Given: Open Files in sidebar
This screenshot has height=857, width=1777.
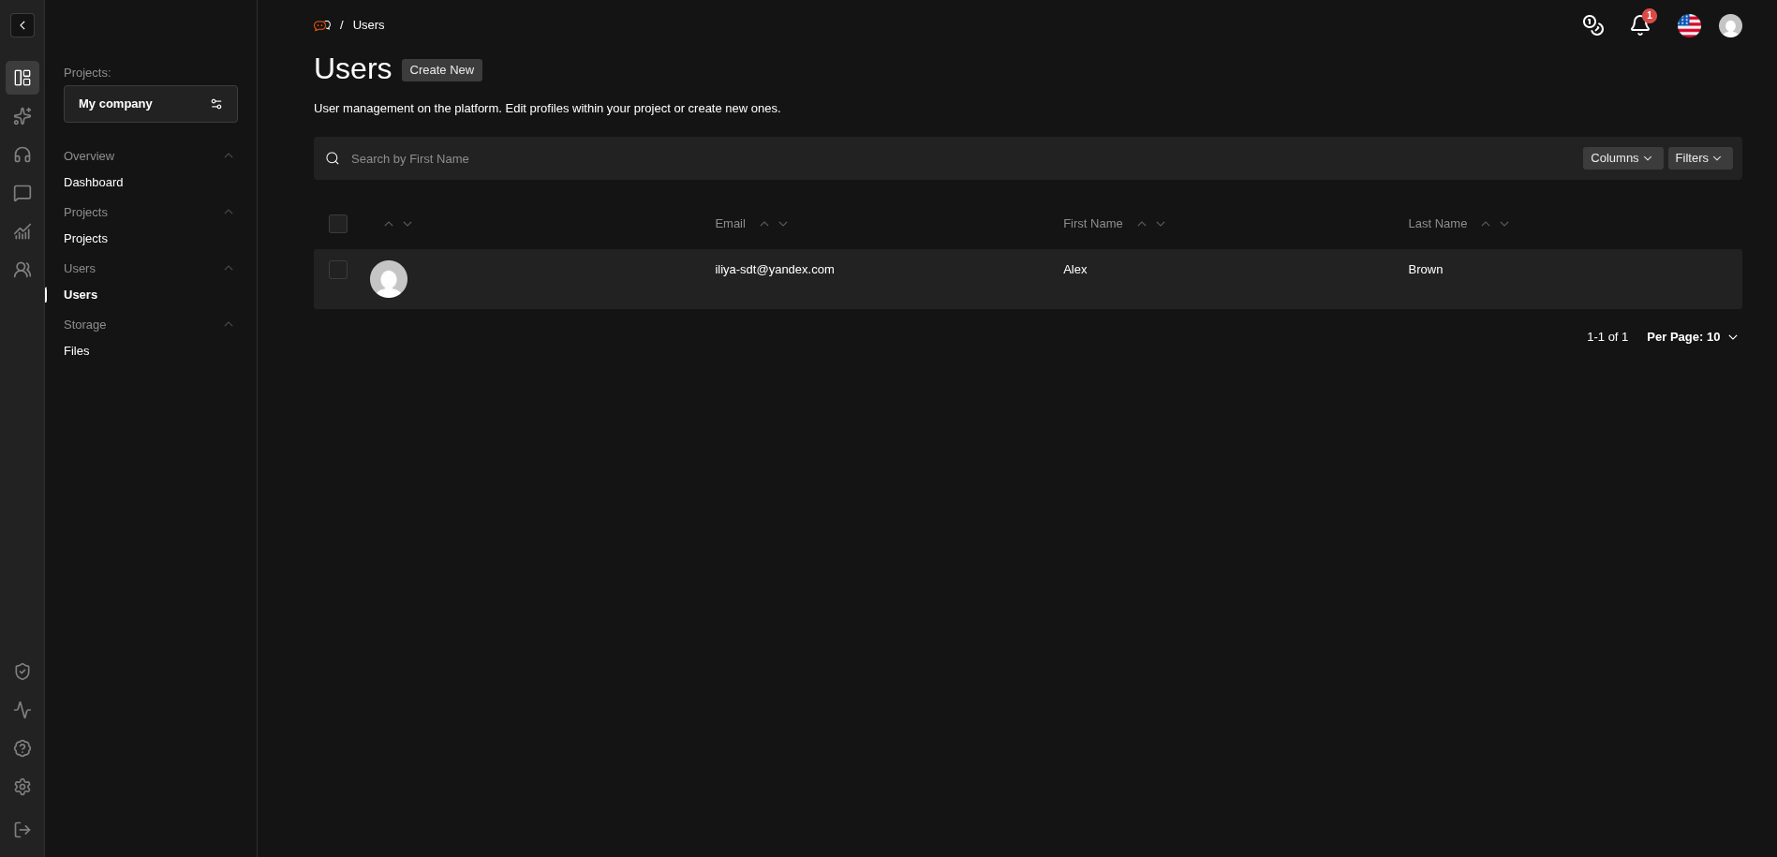Looking at the screenshot, I should (x=77, y=351).
